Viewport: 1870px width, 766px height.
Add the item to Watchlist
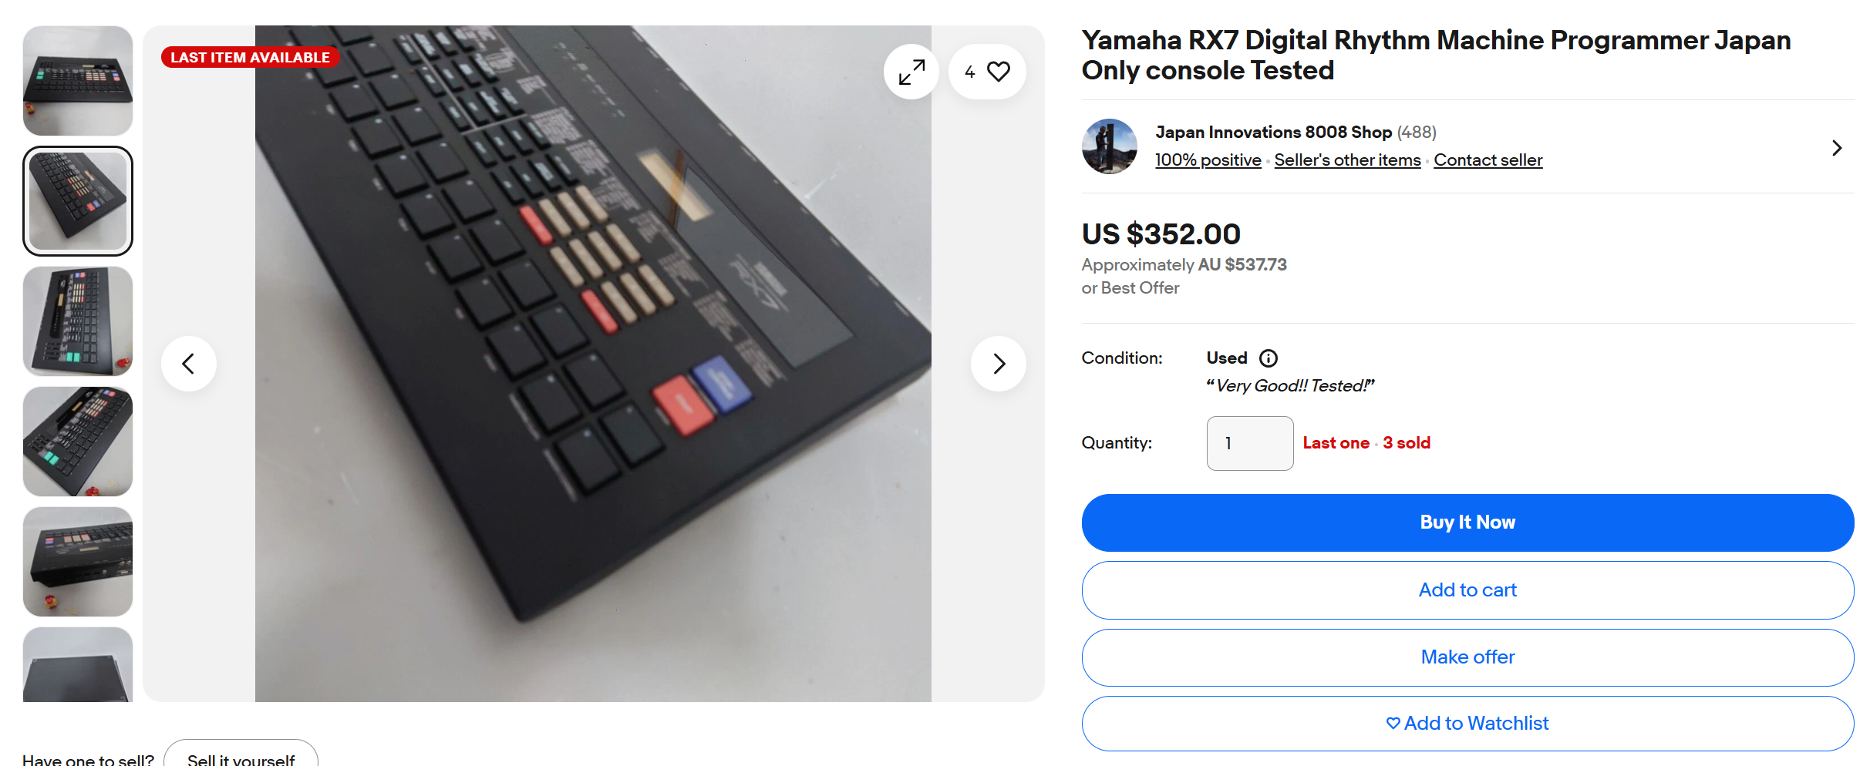(x=1467, y=724)
